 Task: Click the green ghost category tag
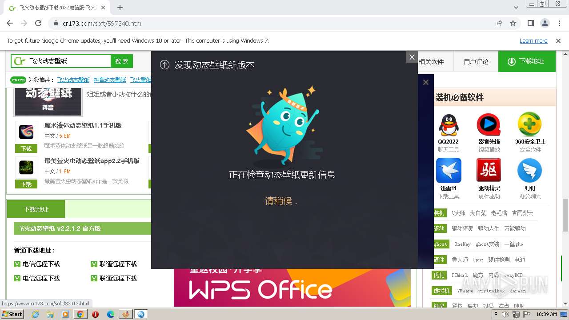pyautogui.click(x=440, y=244)
